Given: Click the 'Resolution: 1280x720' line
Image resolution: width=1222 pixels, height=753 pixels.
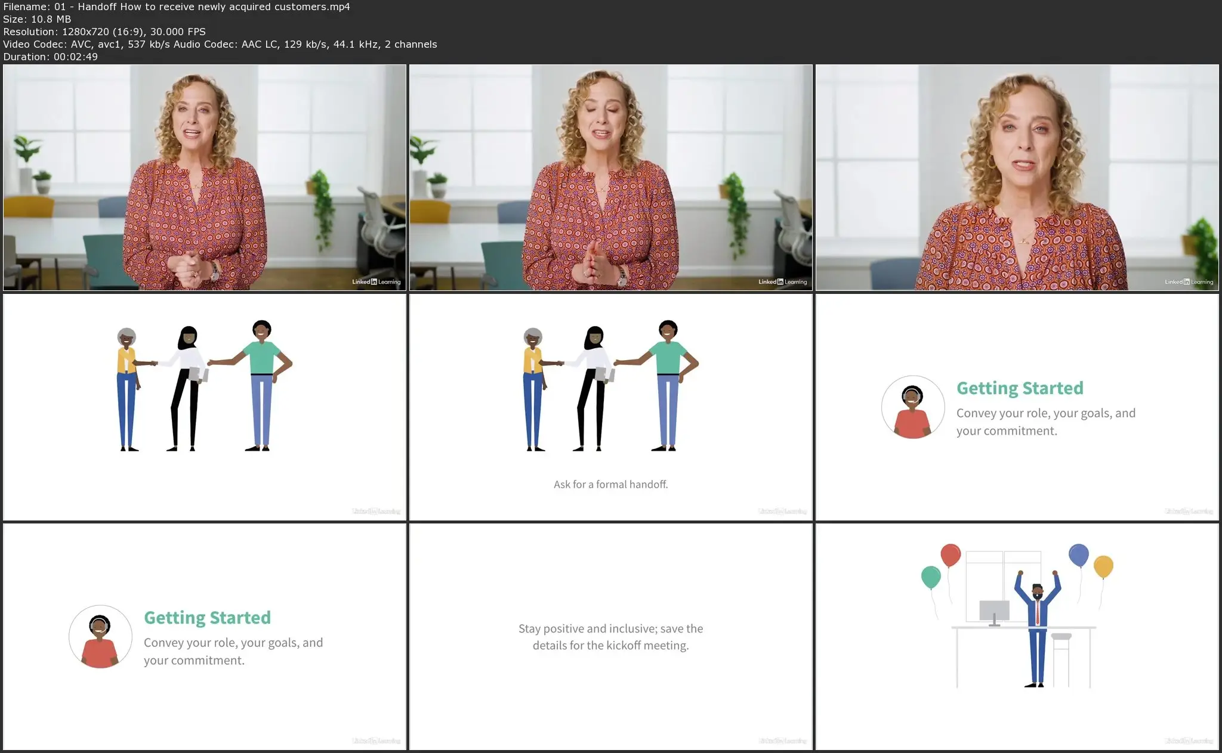Looking at the screenshot, I should coord(104,32).
